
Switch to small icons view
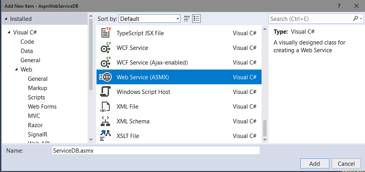(x=187, y=19)
